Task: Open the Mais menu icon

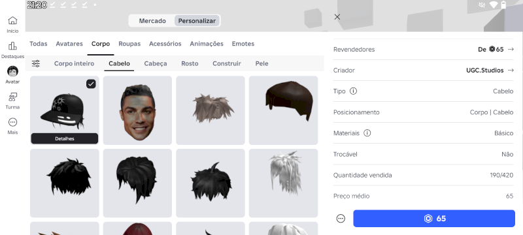Action: 12,122
